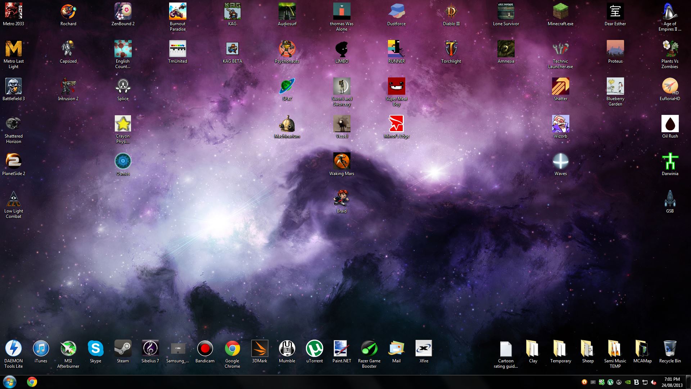Select Age of Empires II icon
The height and width of the screenshot is (389, 691).
[670, 18]
